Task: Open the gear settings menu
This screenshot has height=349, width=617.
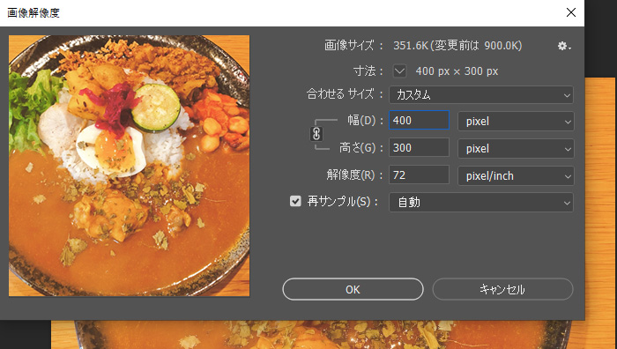Action: [564, 46]
